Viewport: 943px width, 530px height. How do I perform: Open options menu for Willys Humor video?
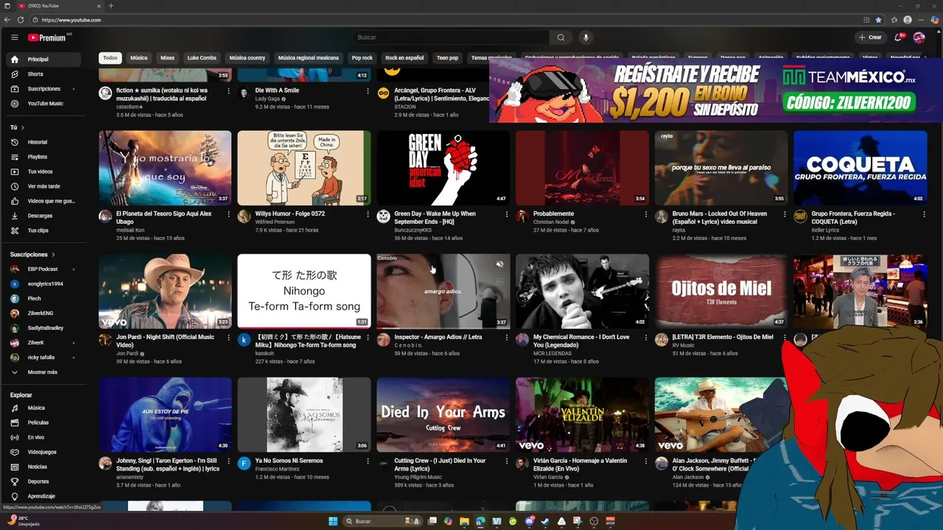coord(368,214)
